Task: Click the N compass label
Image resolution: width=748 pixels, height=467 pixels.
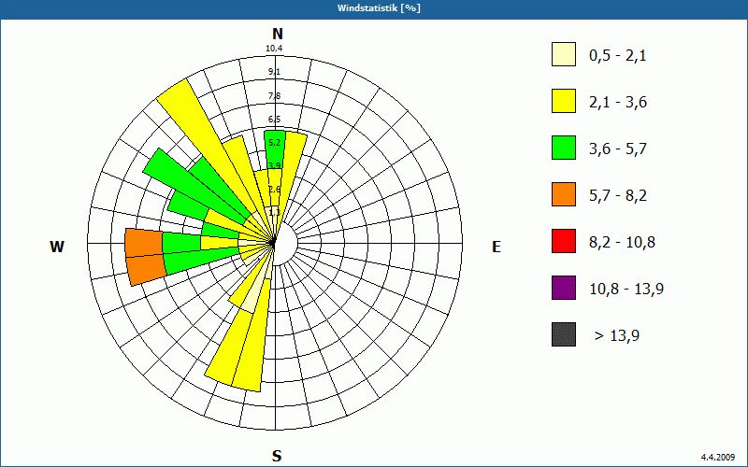Action: pos(277,34)
